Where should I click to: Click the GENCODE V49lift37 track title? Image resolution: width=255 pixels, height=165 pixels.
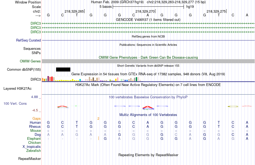pyautogui.click(x=148, y=20)
